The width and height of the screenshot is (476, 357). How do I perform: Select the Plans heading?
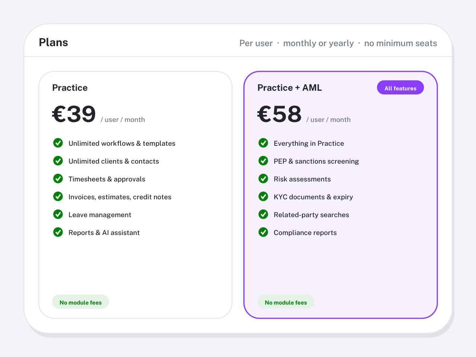click(x=54, y=42)
